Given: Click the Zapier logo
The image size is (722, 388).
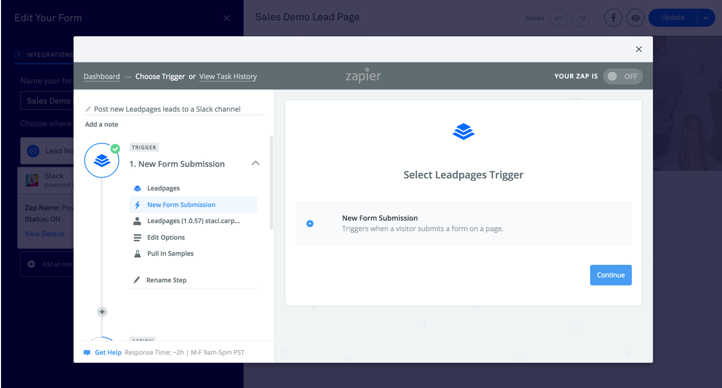Looking at the screenshot, I should tap(363, 75).
